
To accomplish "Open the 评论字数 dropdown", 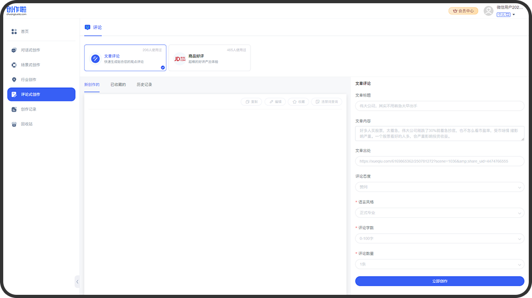I will 439,238.
